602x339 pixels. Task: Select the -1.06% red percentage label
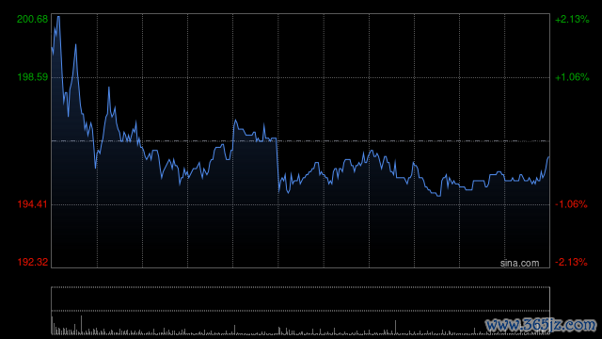pyautogui.click(x=571, y=204)
